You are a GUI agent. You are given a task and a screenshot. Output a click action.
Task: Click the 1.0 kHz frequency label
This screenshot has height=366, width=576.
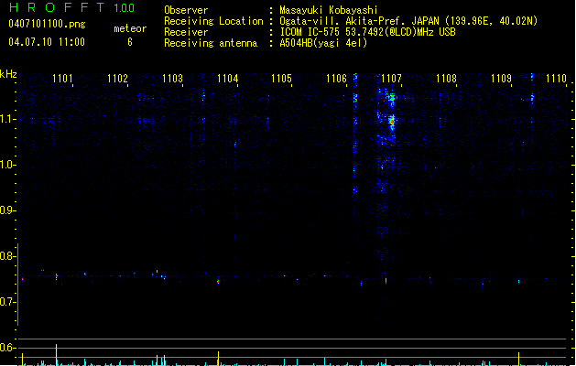[x=7, y=165]
